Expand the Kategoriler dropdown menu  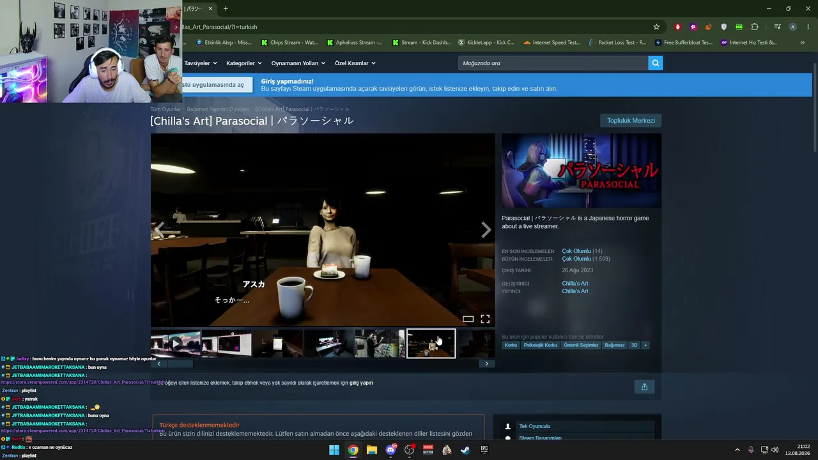tap(244, 63)
